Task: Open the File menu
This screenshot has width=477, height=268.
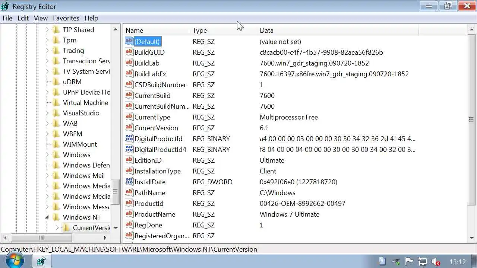Action: coord(7,18)
